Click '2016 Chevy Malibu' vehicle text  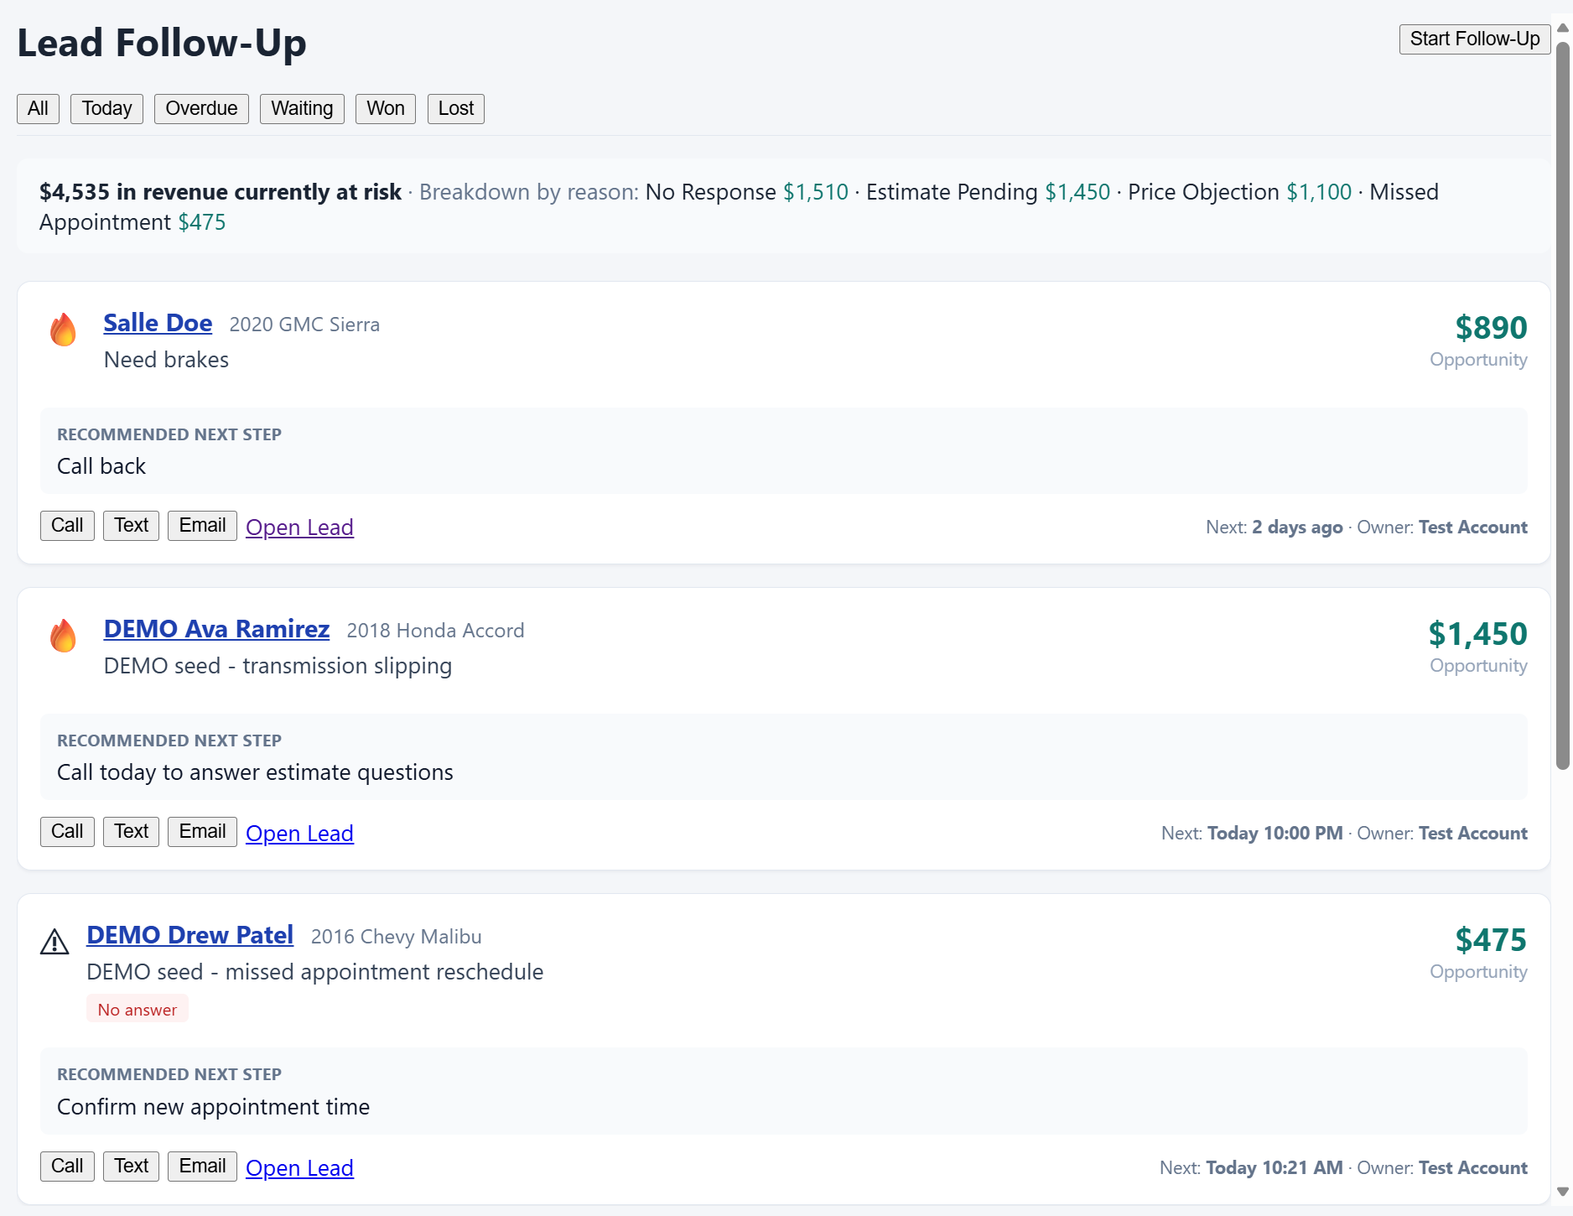click(396, 937)
